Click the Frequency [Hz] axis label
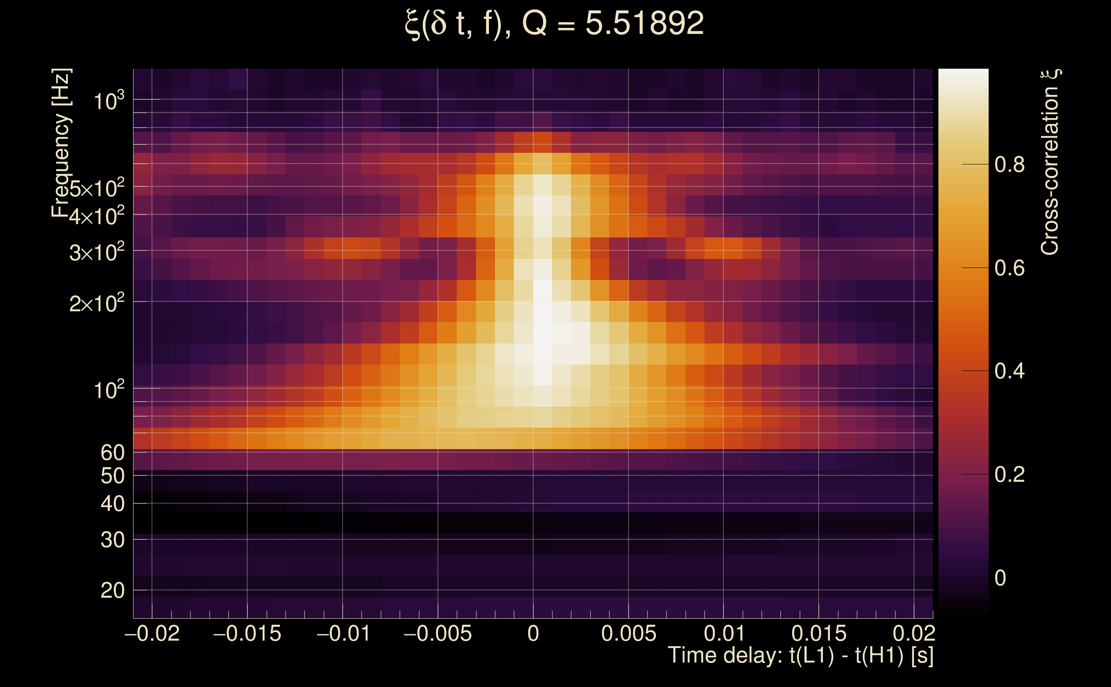Image resolution: width=1111 pixels, height=687 pixels. pos(61,143)
